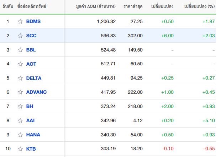Toggle favorite star for BBL
This screenshot has height=157, width=221.
point(20,50)
